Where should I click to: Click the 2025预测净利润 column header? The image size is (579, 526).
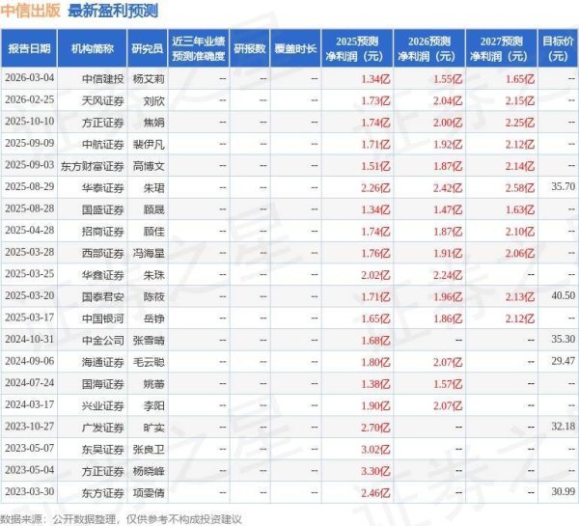[x=357, y=48]
